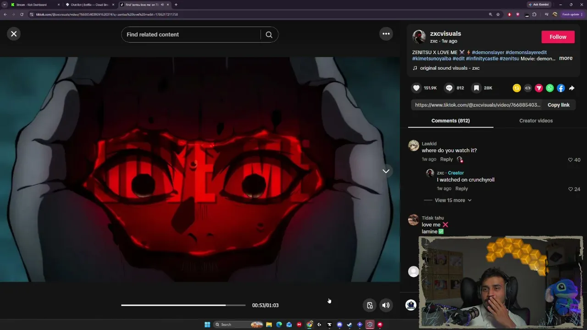
Task: Open the tab search dropdown in Chrome
Action: [x=5, y=5]
